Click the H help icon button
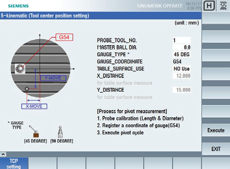Image resolution: width=230 pixels, height=169 pixels. pyautogui.click(x=209, y=6)
